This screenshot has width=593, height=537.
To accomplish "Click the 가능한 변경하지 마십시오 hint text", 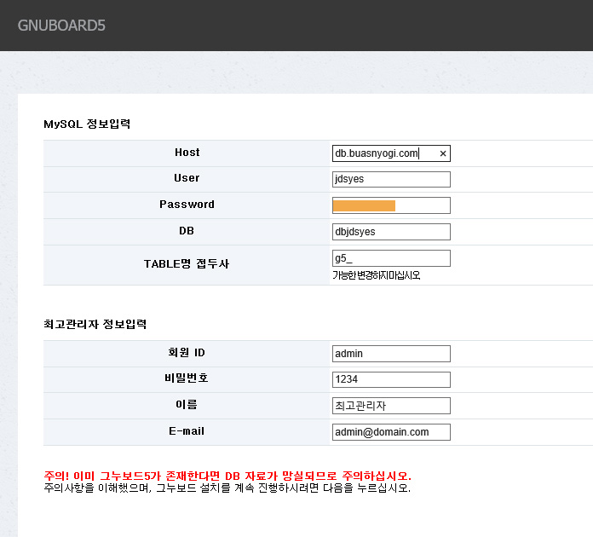I will [x=377, y=275].
